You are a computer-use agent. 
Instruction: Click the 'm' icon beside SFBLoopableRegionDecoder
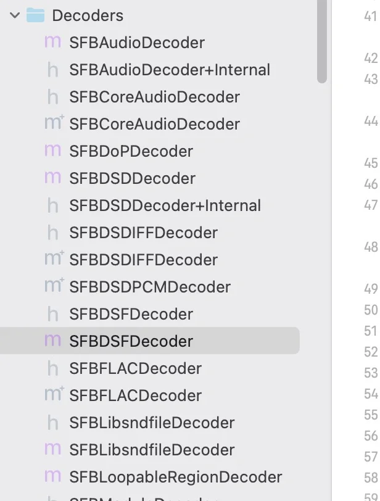[x=53, y=477]
